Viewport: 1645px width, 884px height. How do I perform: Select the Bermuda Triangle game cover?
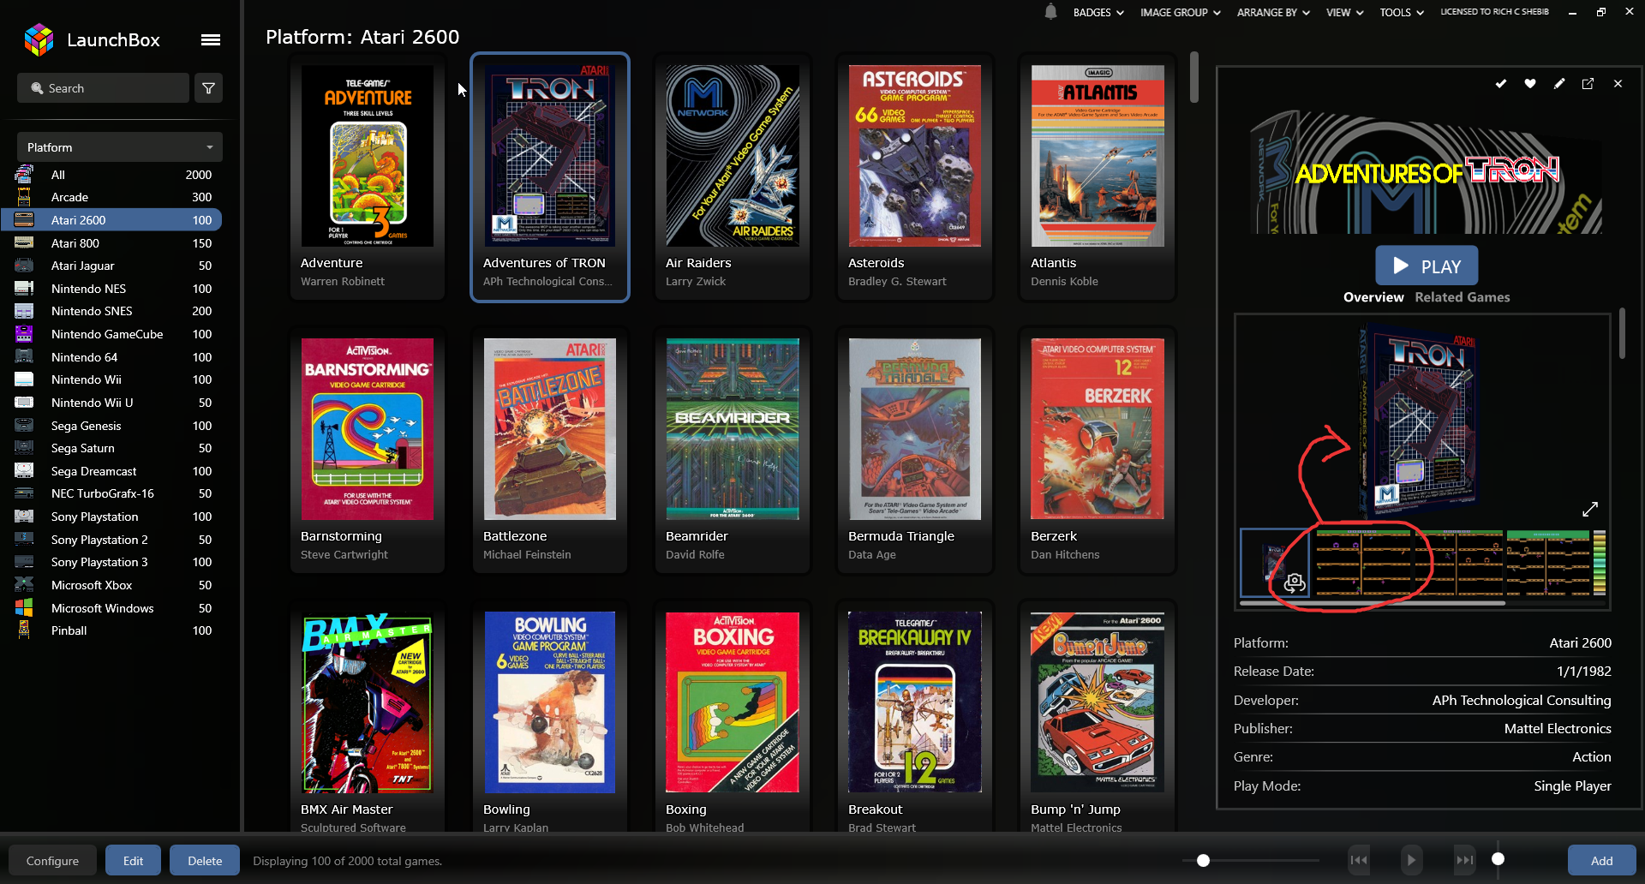pyautogui.click(x=915, y=429)
